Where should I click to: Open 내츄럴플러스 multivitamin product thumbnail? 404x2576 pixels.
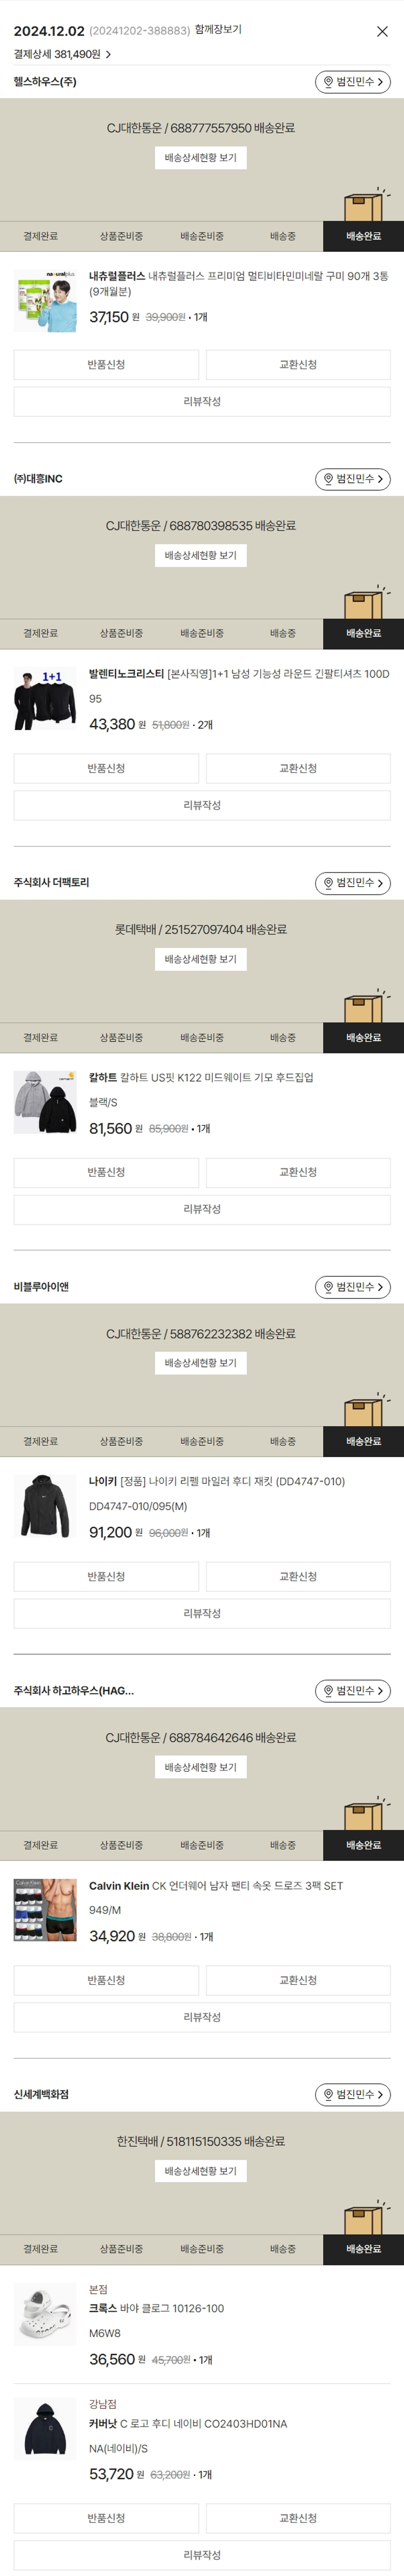pos(45,300)
